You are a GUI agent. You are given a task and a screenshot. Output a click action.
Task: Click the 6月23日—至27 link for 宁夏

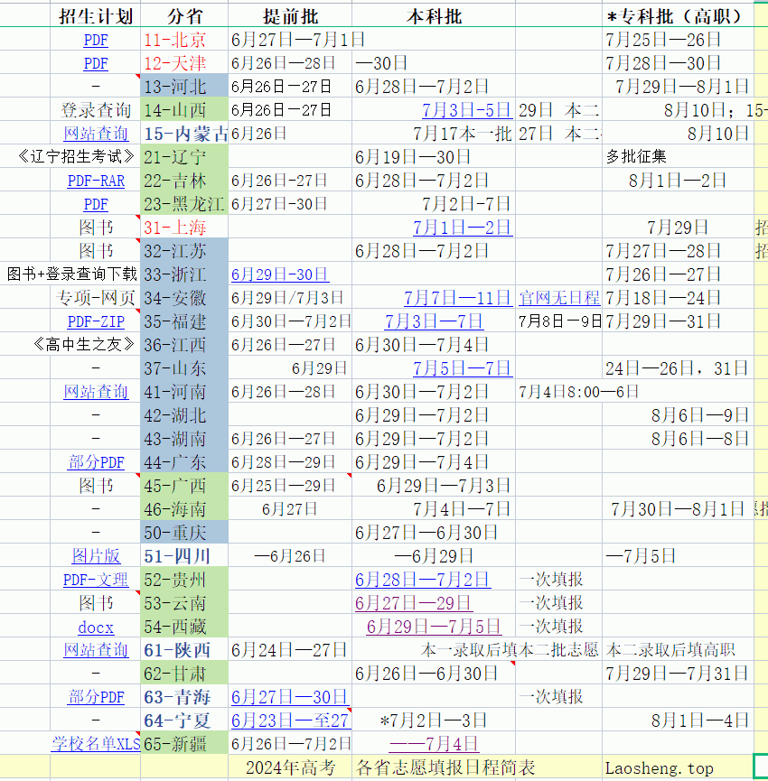coord(291,721)
